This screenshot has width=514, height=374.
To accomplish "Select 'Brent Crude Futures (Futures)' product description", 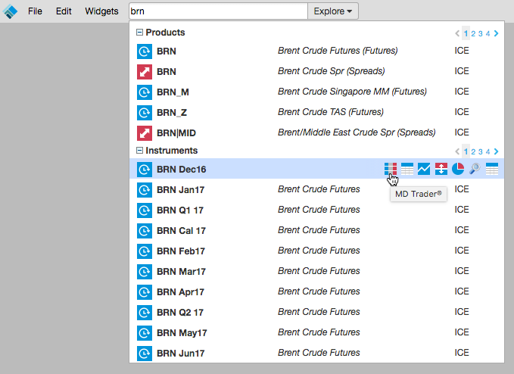I will 338,51.
